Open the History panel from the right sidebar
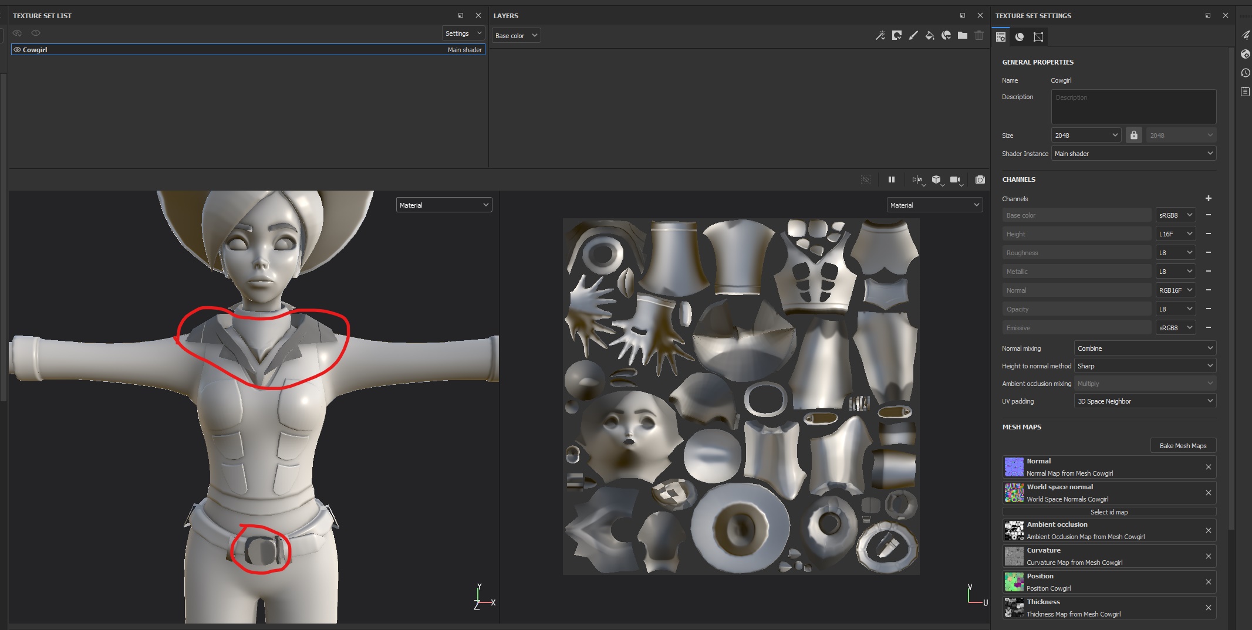The image size is (1252, 630). pyautogui.click(x=1246, y=73)
